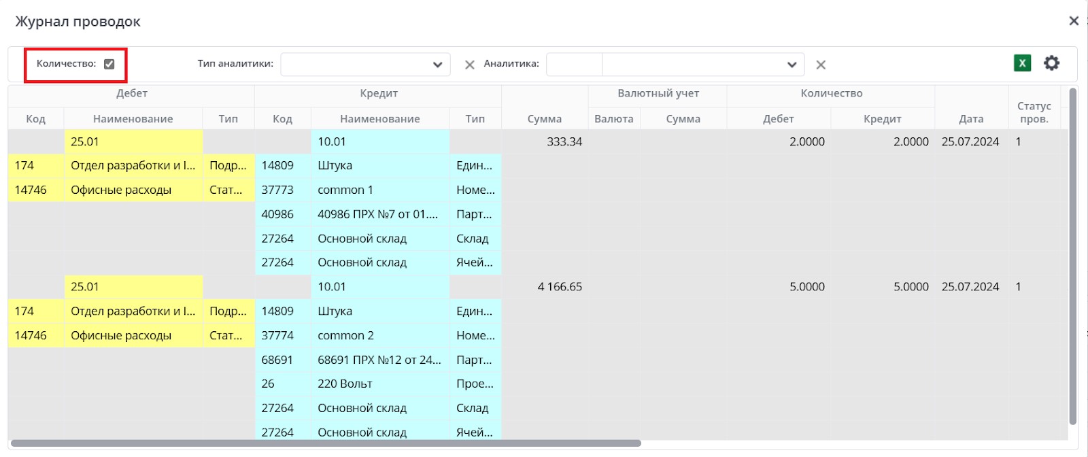1088x457 pixels.
Task: Close the Журнал проводок dialog
Action: coord(1074,21)
